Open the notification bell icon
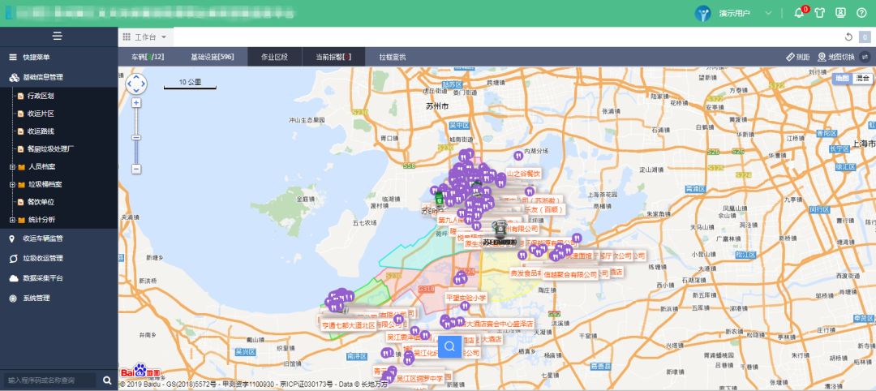The image size is (876, 391). coord(798,13)
